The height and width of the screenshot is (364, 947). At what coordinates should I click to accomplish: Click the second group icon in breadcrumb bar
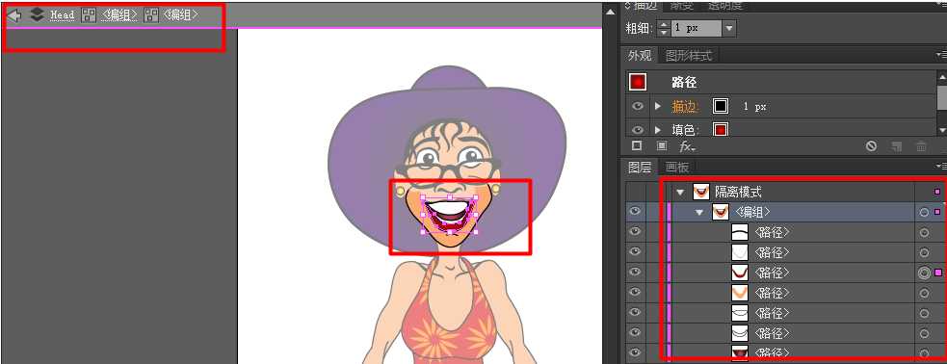click(x=151, y=15)
